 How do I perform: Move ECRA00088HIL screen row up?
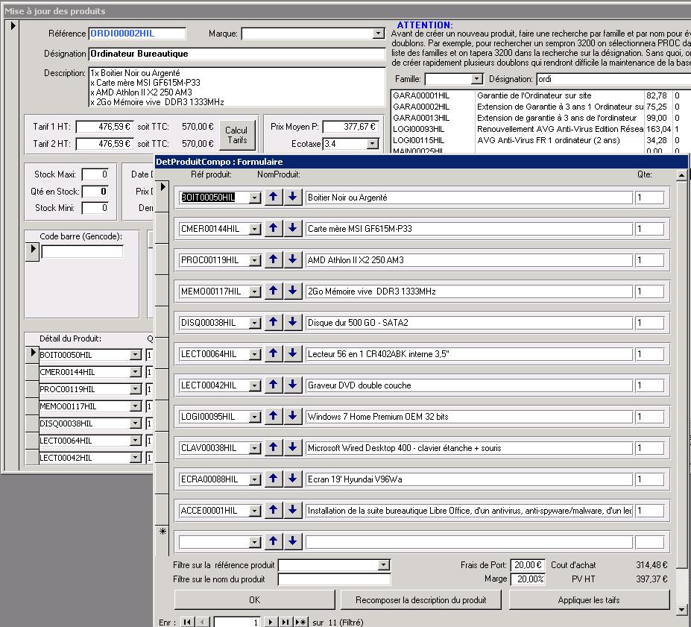click(x=274, y=479)
